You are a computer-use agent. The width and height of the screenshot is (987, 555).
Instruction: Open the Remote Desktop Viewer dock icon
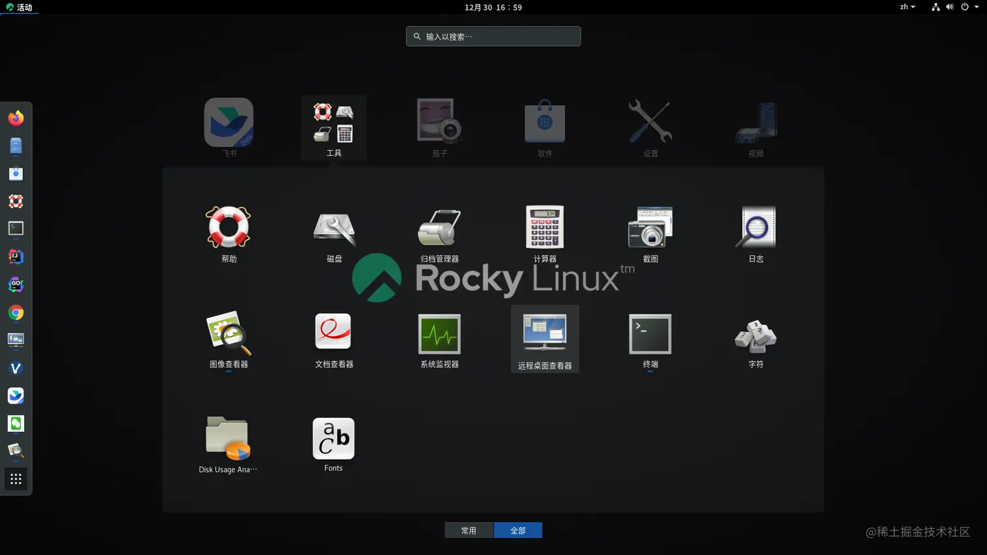(16, 340)
